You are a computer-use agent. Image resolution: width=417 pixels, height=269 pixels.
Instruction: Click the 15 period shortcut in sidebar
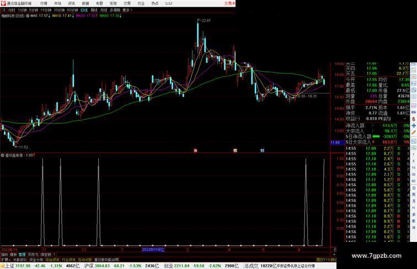pyautogui.click(x=414, y=168)
